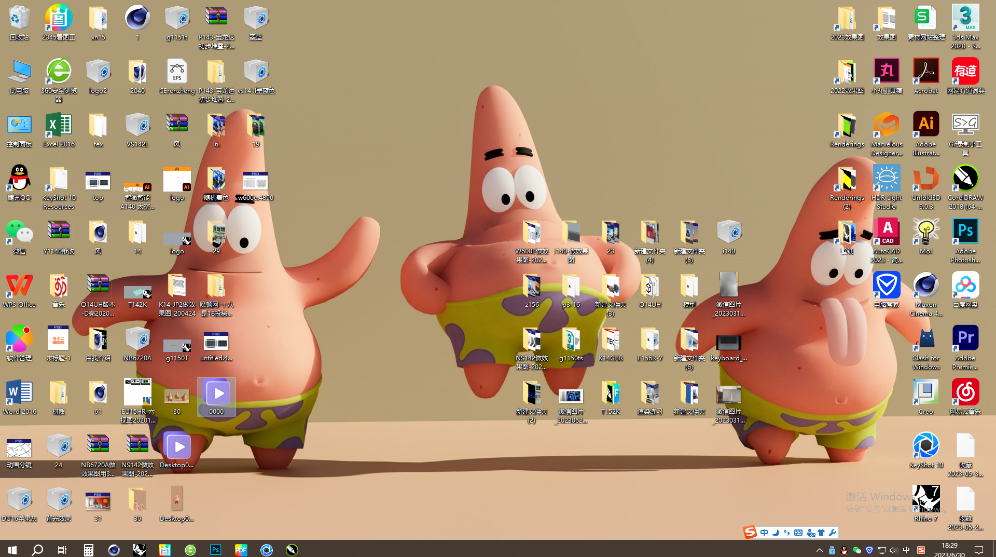The image size is (996, 557).
Task: Open Calculator from the taskbar
Action: point(88,550)
